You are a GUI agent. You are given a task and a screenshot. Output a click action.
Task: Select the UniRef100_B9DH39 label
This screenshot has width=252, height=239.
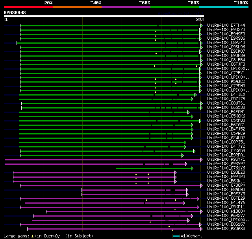(x=226, y=56)
